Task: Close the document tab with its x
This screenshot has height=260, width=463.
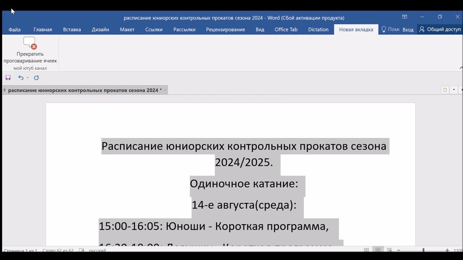Action: pyautogui.click(x=165, y=90)
